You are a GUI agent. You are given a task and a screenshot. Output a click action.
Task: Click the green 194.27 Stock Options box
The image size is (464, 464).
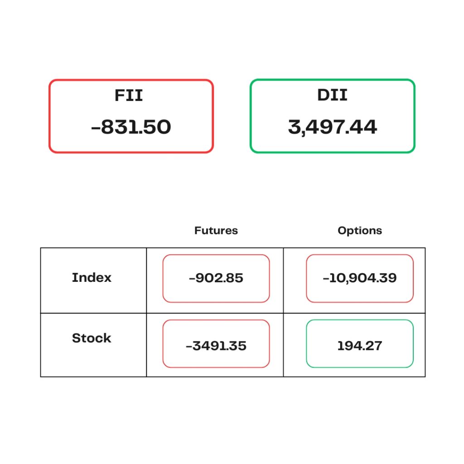pos(360,343)
